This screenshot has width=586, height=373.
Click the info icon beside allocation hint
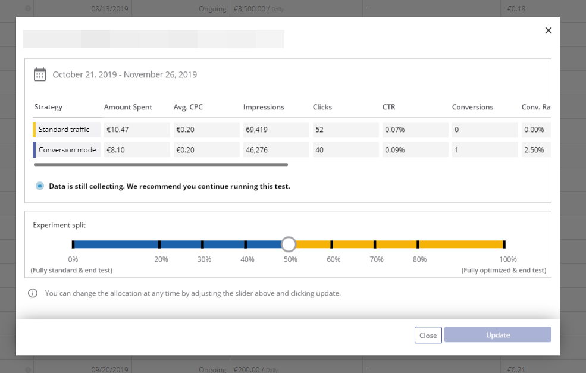click(x=33, y=293)
